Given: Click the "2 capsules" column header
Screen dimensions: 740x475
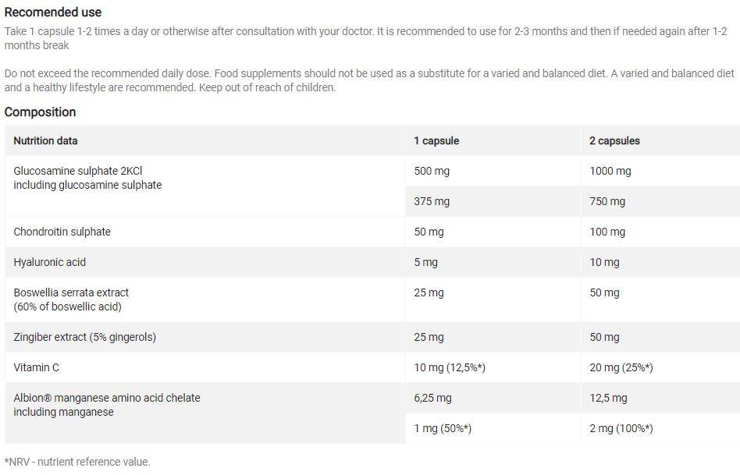Looking at the screenshot, I should tap(614, 141).
